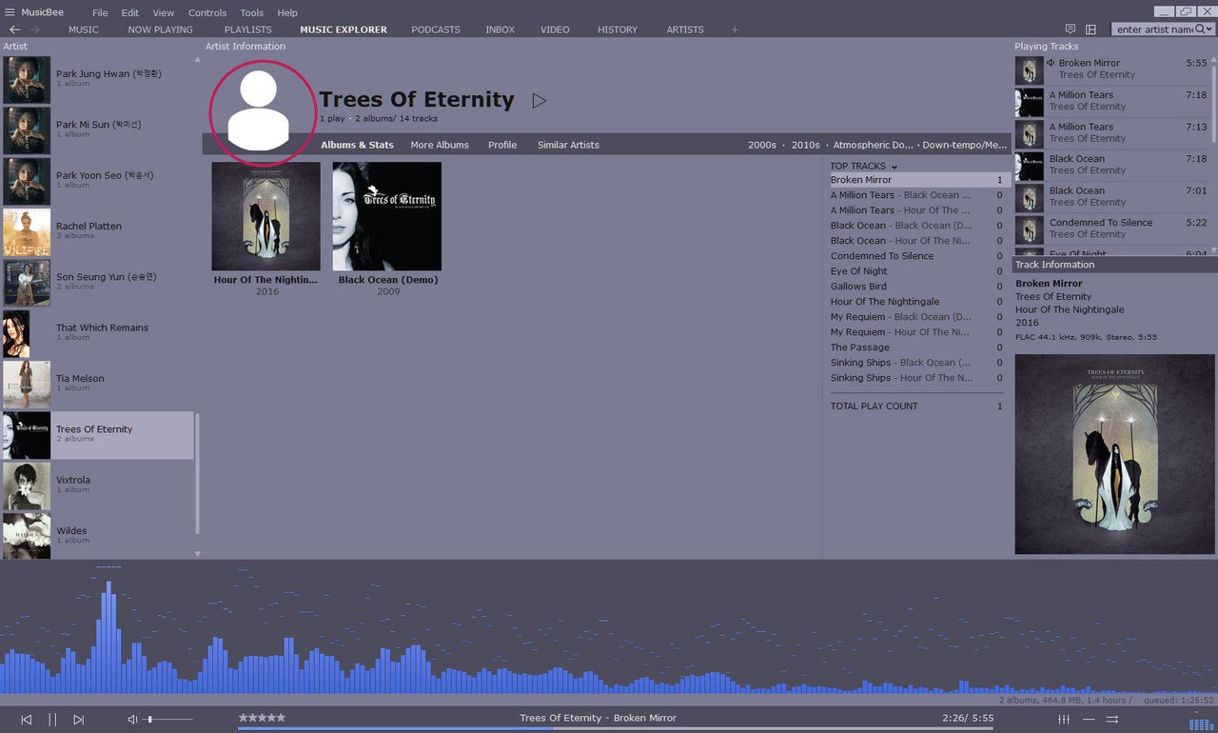This screenshot has width=1218, height=733.
Task: Open the More Albums section
Action: (x=440, y=145)
